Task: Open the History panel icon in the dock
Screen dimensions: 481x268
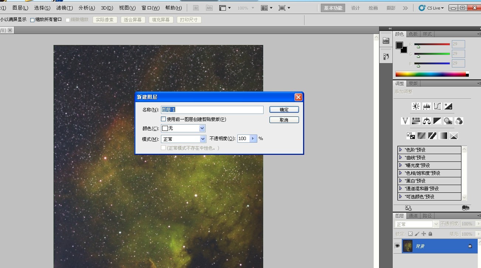Action: click(386, 56)
